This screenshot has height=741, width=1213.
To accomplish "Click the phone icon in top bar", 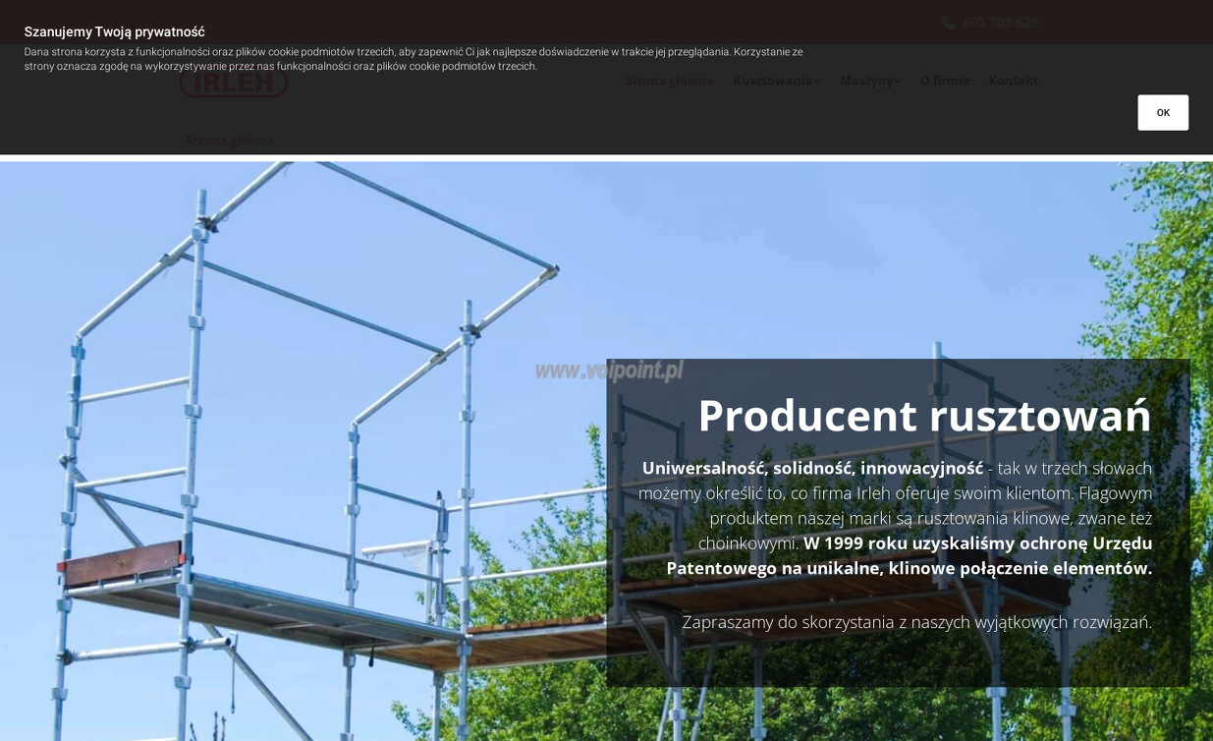I will (948, 22).
